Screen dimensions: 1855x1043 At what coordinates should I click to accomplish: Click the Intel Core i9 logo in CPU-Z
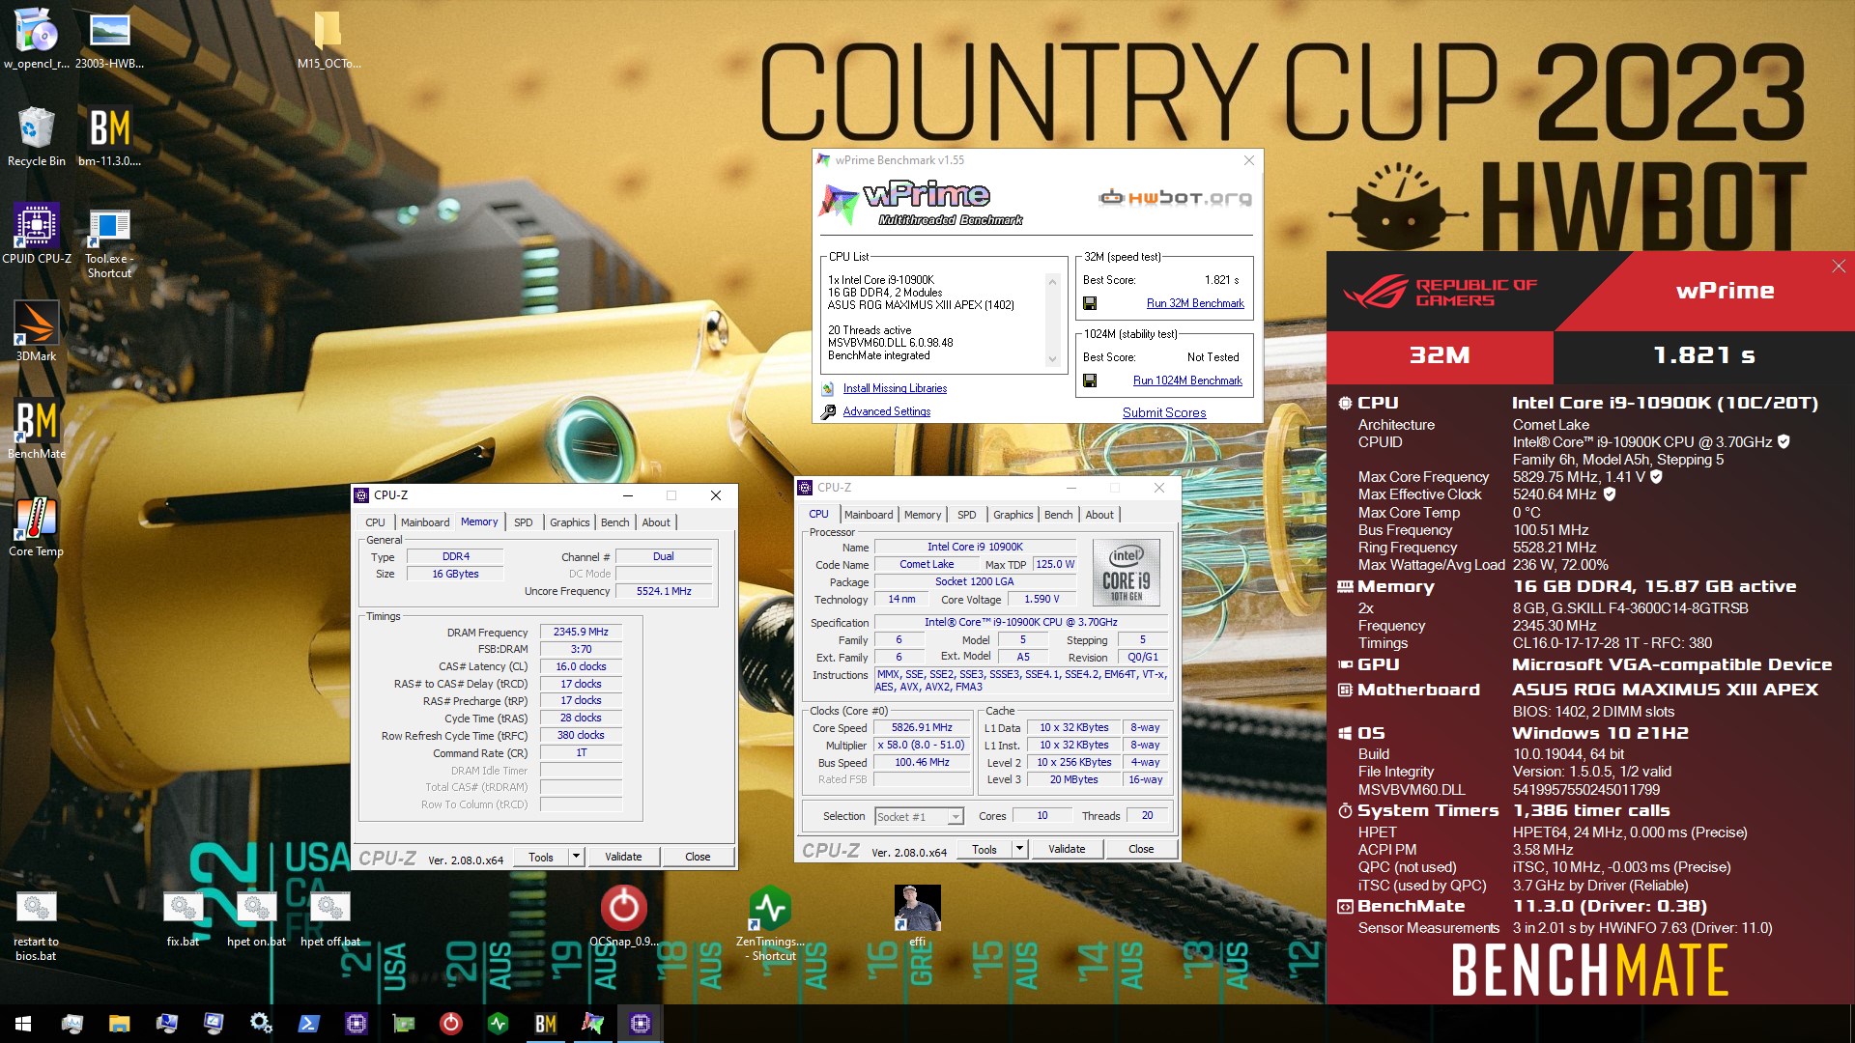point(1127,573)
